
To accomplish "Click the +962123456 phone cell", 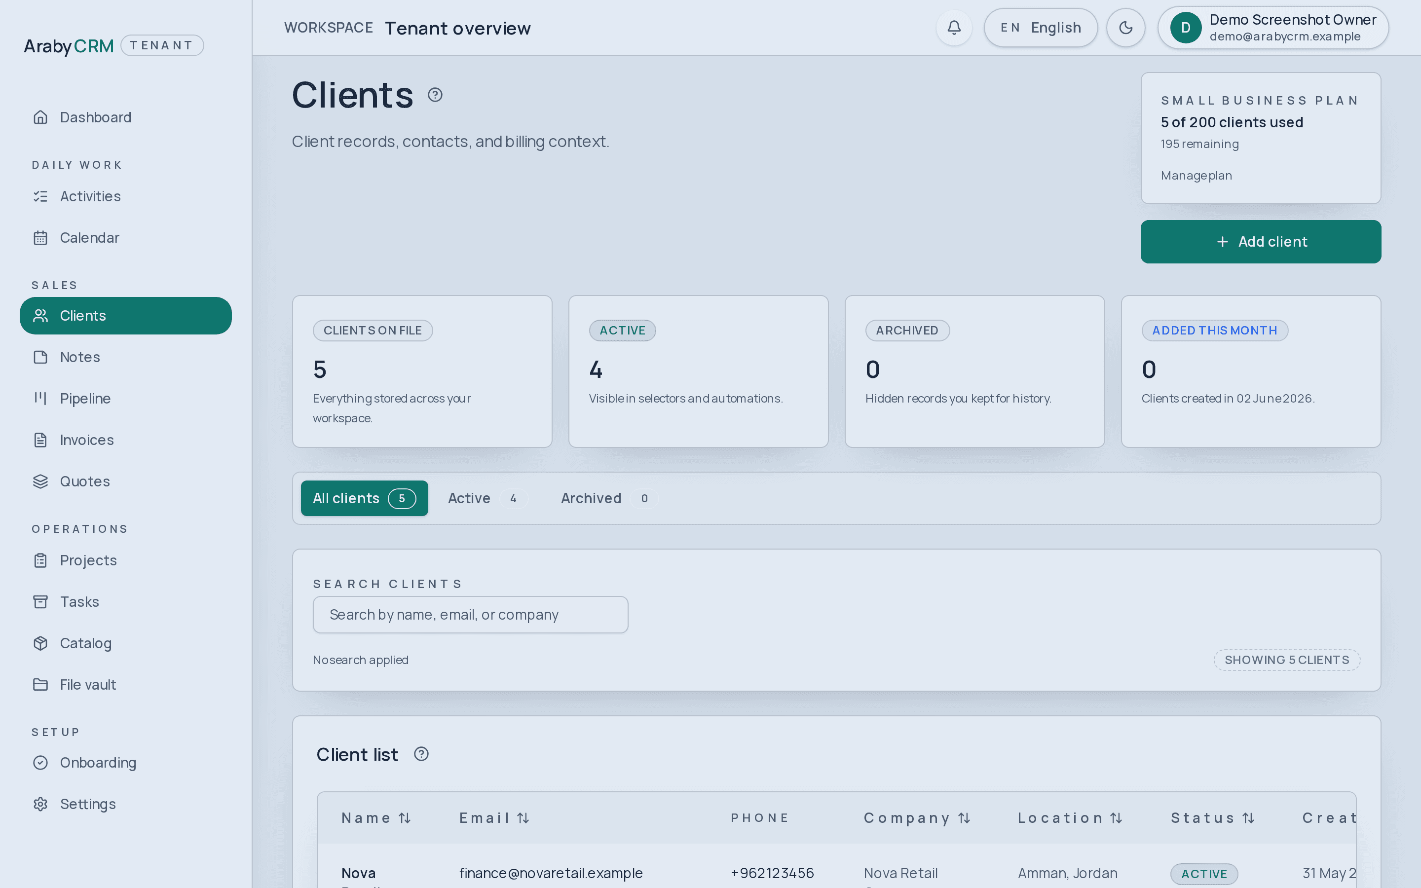I will pos(772,873).
